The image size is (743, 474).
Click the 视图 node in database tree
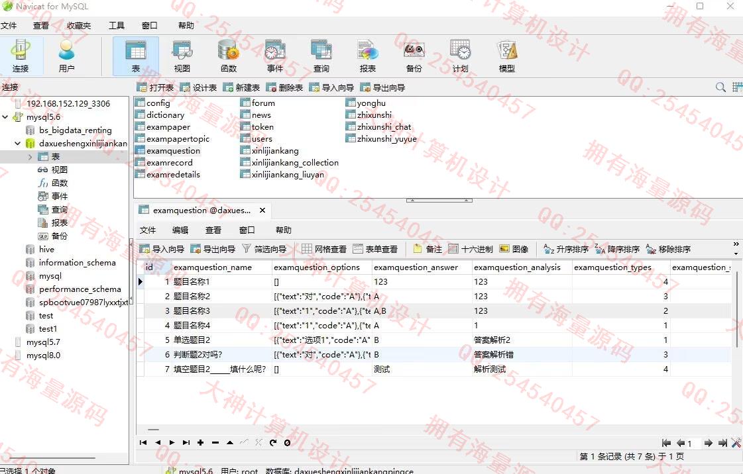click(59, 170)
